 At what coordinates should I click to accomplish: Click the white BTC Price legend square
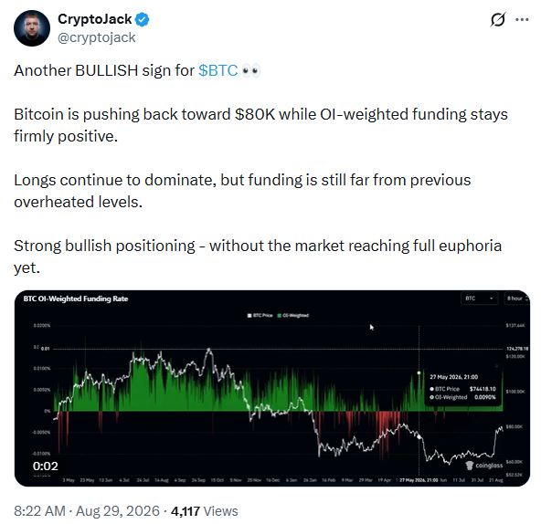[x=249, y=316]
